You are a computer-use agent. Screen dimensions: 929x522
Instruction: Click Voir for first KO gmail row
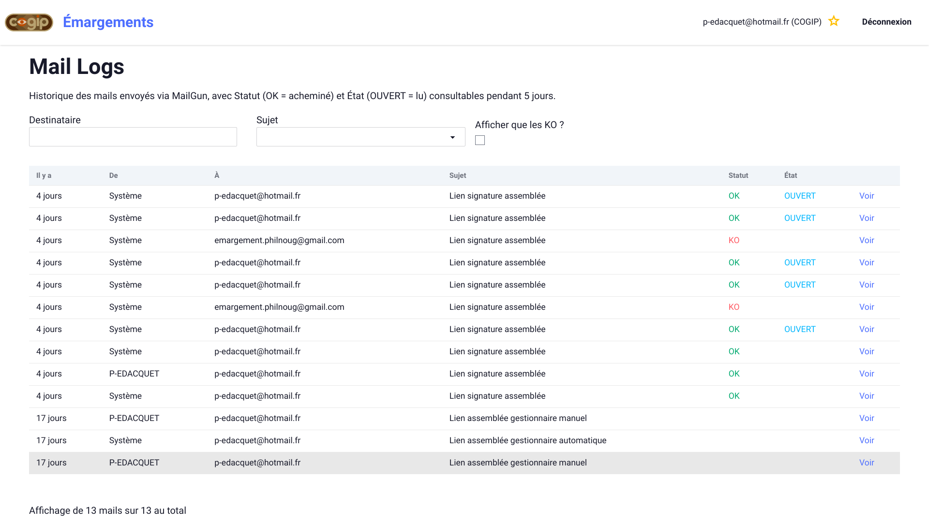click(x=866, y=240)
